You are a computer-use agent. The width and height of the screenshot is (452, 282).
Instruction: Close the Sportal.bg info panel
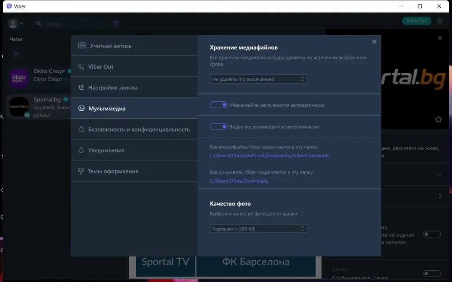point(440,38)
